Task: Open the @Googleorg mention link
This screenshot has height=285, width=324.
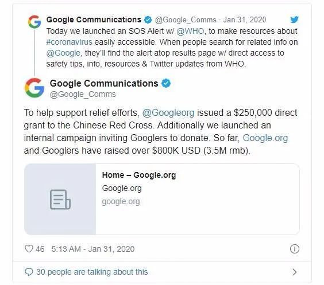Action: pyautogui.click(x=168, y=113)
